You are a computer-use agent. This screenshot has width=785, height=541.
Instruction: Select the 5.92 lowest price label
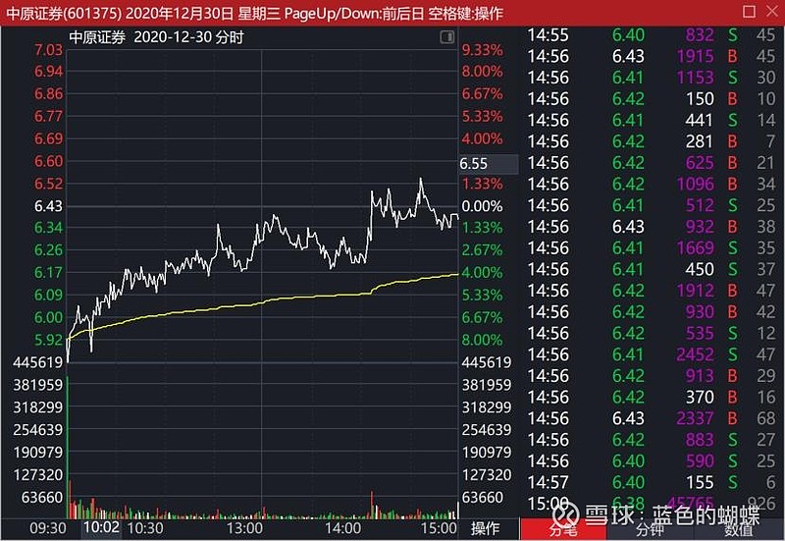point(48,340)
